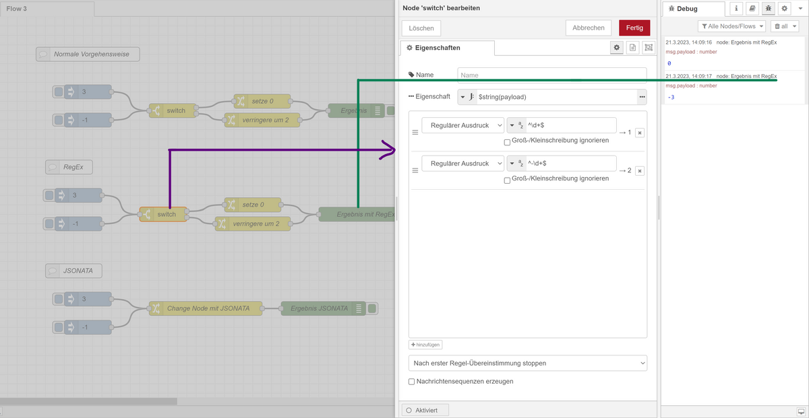
Task: Open the configuration nodes gear icon in sidebar
Action: point(784,9)
